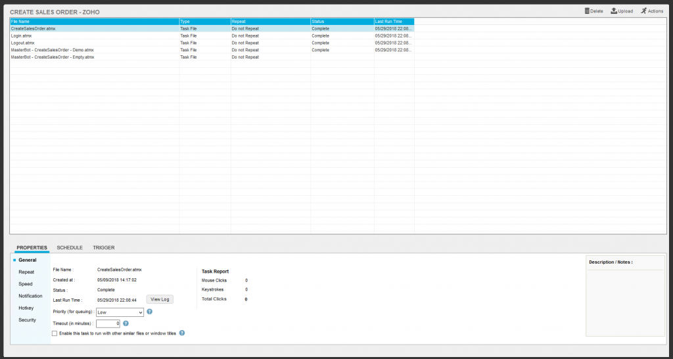Click the Created at value 05/09/2018 14:17:02

pos(117,279)
